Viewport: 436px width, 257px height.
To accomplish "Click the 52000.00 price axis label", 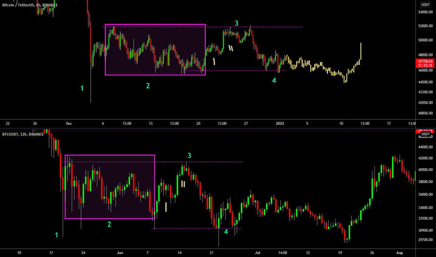I will (425, 26).
